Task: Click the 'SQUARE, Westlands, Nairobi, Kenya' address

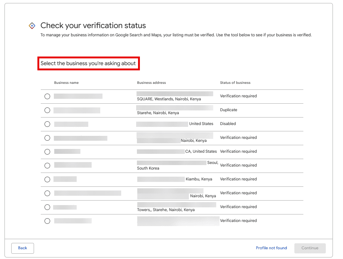Action: [x=169, y=99]
